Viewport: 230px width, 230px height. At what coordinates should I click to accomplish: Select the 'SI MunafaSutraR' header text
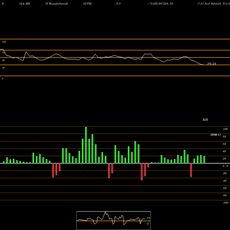(x=57, y=4)
